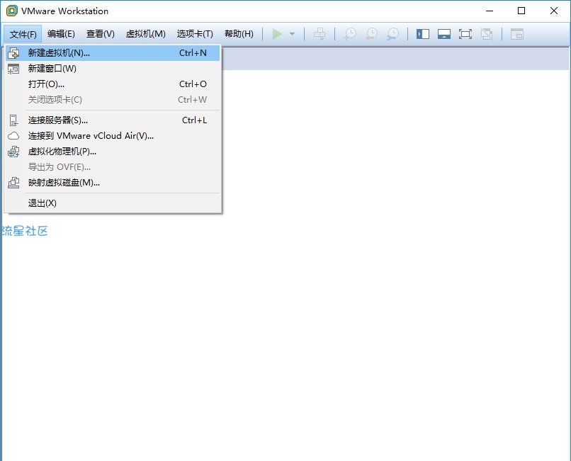Click the full screen mode icon

coord(465,34)
